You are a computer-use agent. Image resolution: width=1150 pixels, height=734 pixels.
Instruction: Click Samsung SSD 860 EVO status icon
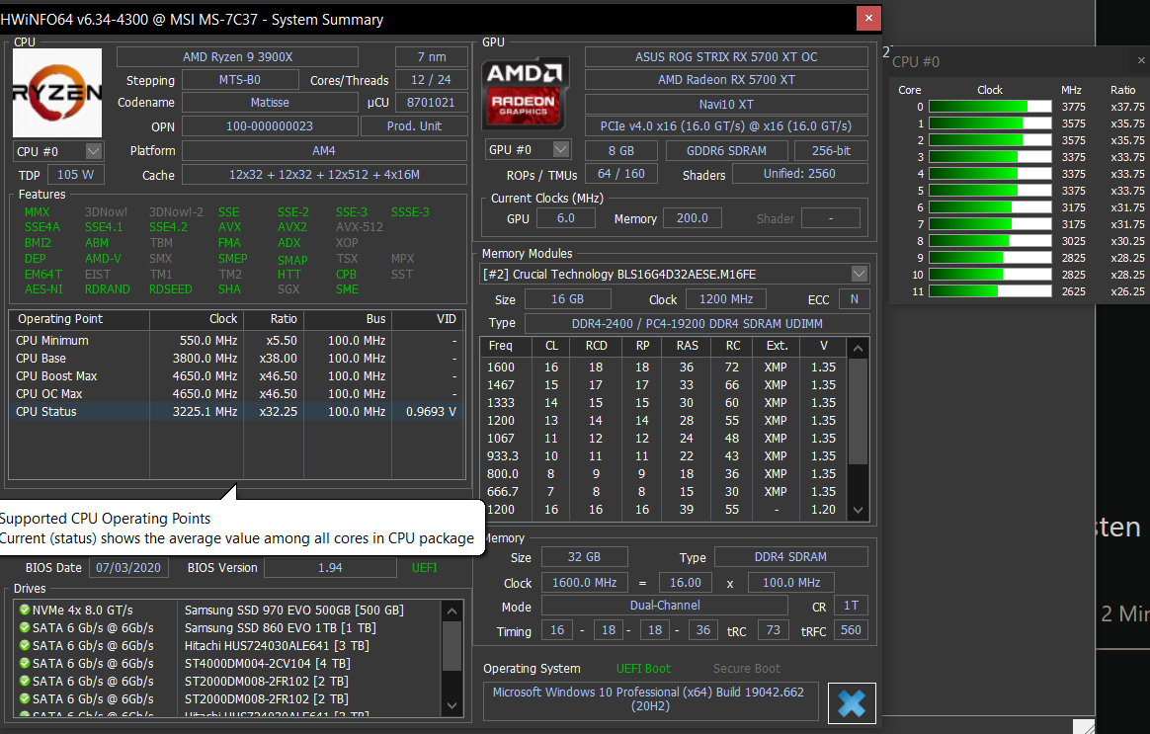[24, 627]
